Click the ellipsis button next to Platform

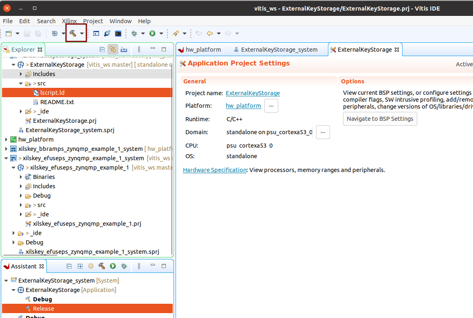pos(271,106)
